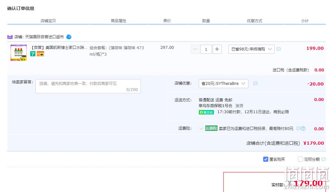Click the 优惠方式 column header
Screen dimensions: 332x192
(254, 21)
